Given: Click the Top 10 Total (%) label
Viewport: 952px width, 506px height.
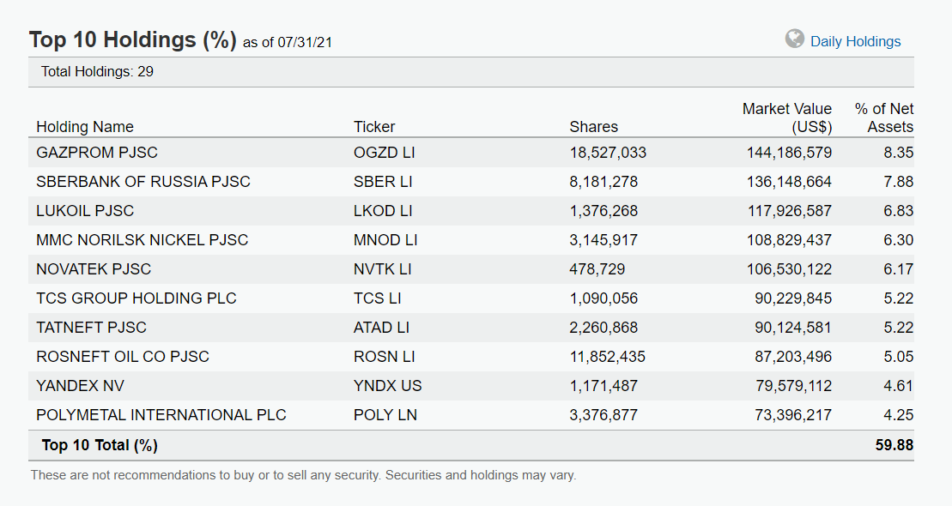Looking at the screenshot, I should 100,445.
